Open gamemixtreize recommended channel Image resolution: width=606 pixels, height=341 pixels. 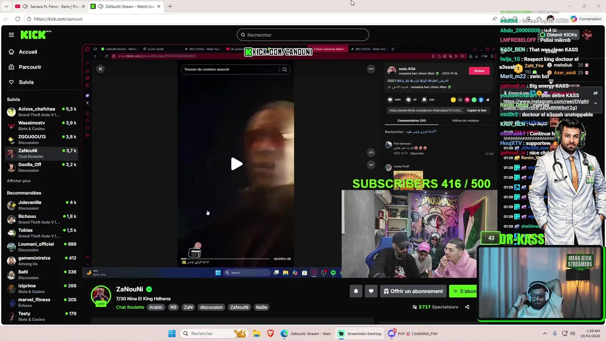coord(42,260)
